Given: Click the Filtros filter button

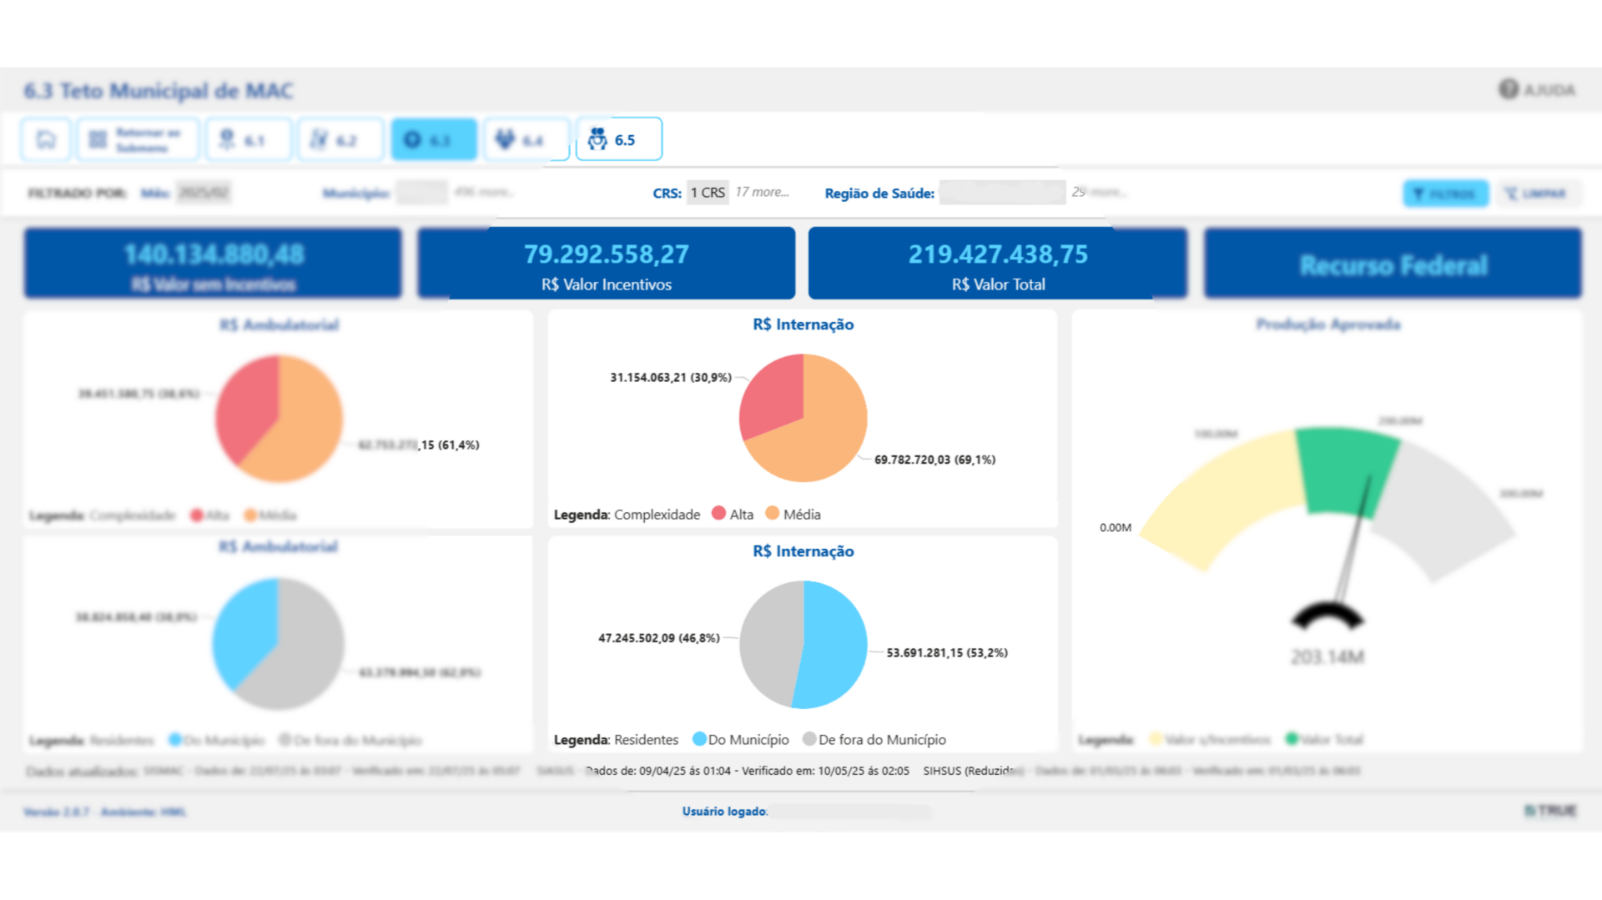Looking at the screenshot, I should pyautogui.click(x=1445, y=194).
